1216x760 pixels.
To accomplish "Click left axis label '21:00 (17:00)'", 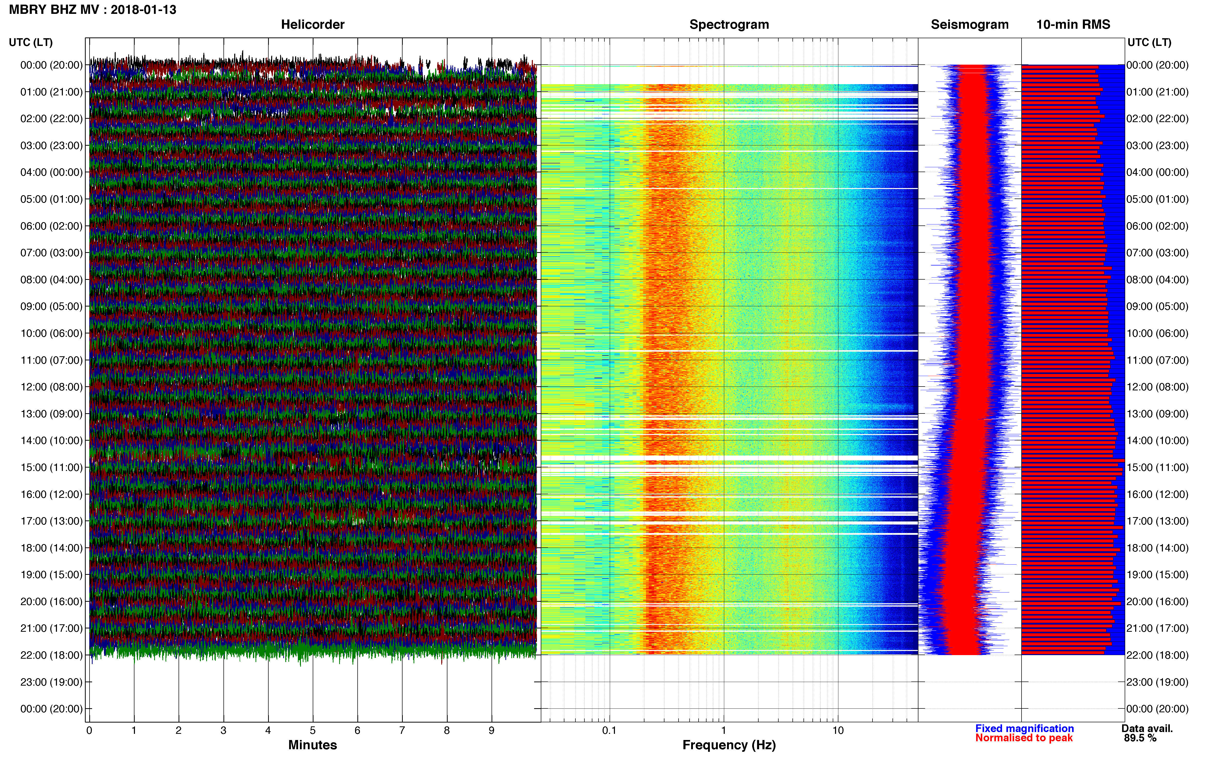I will pos(51,628).
